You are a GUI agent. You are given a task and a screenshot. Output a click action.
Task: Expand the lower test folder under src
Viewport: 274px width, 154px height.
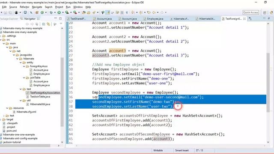[x=4, y=115]
